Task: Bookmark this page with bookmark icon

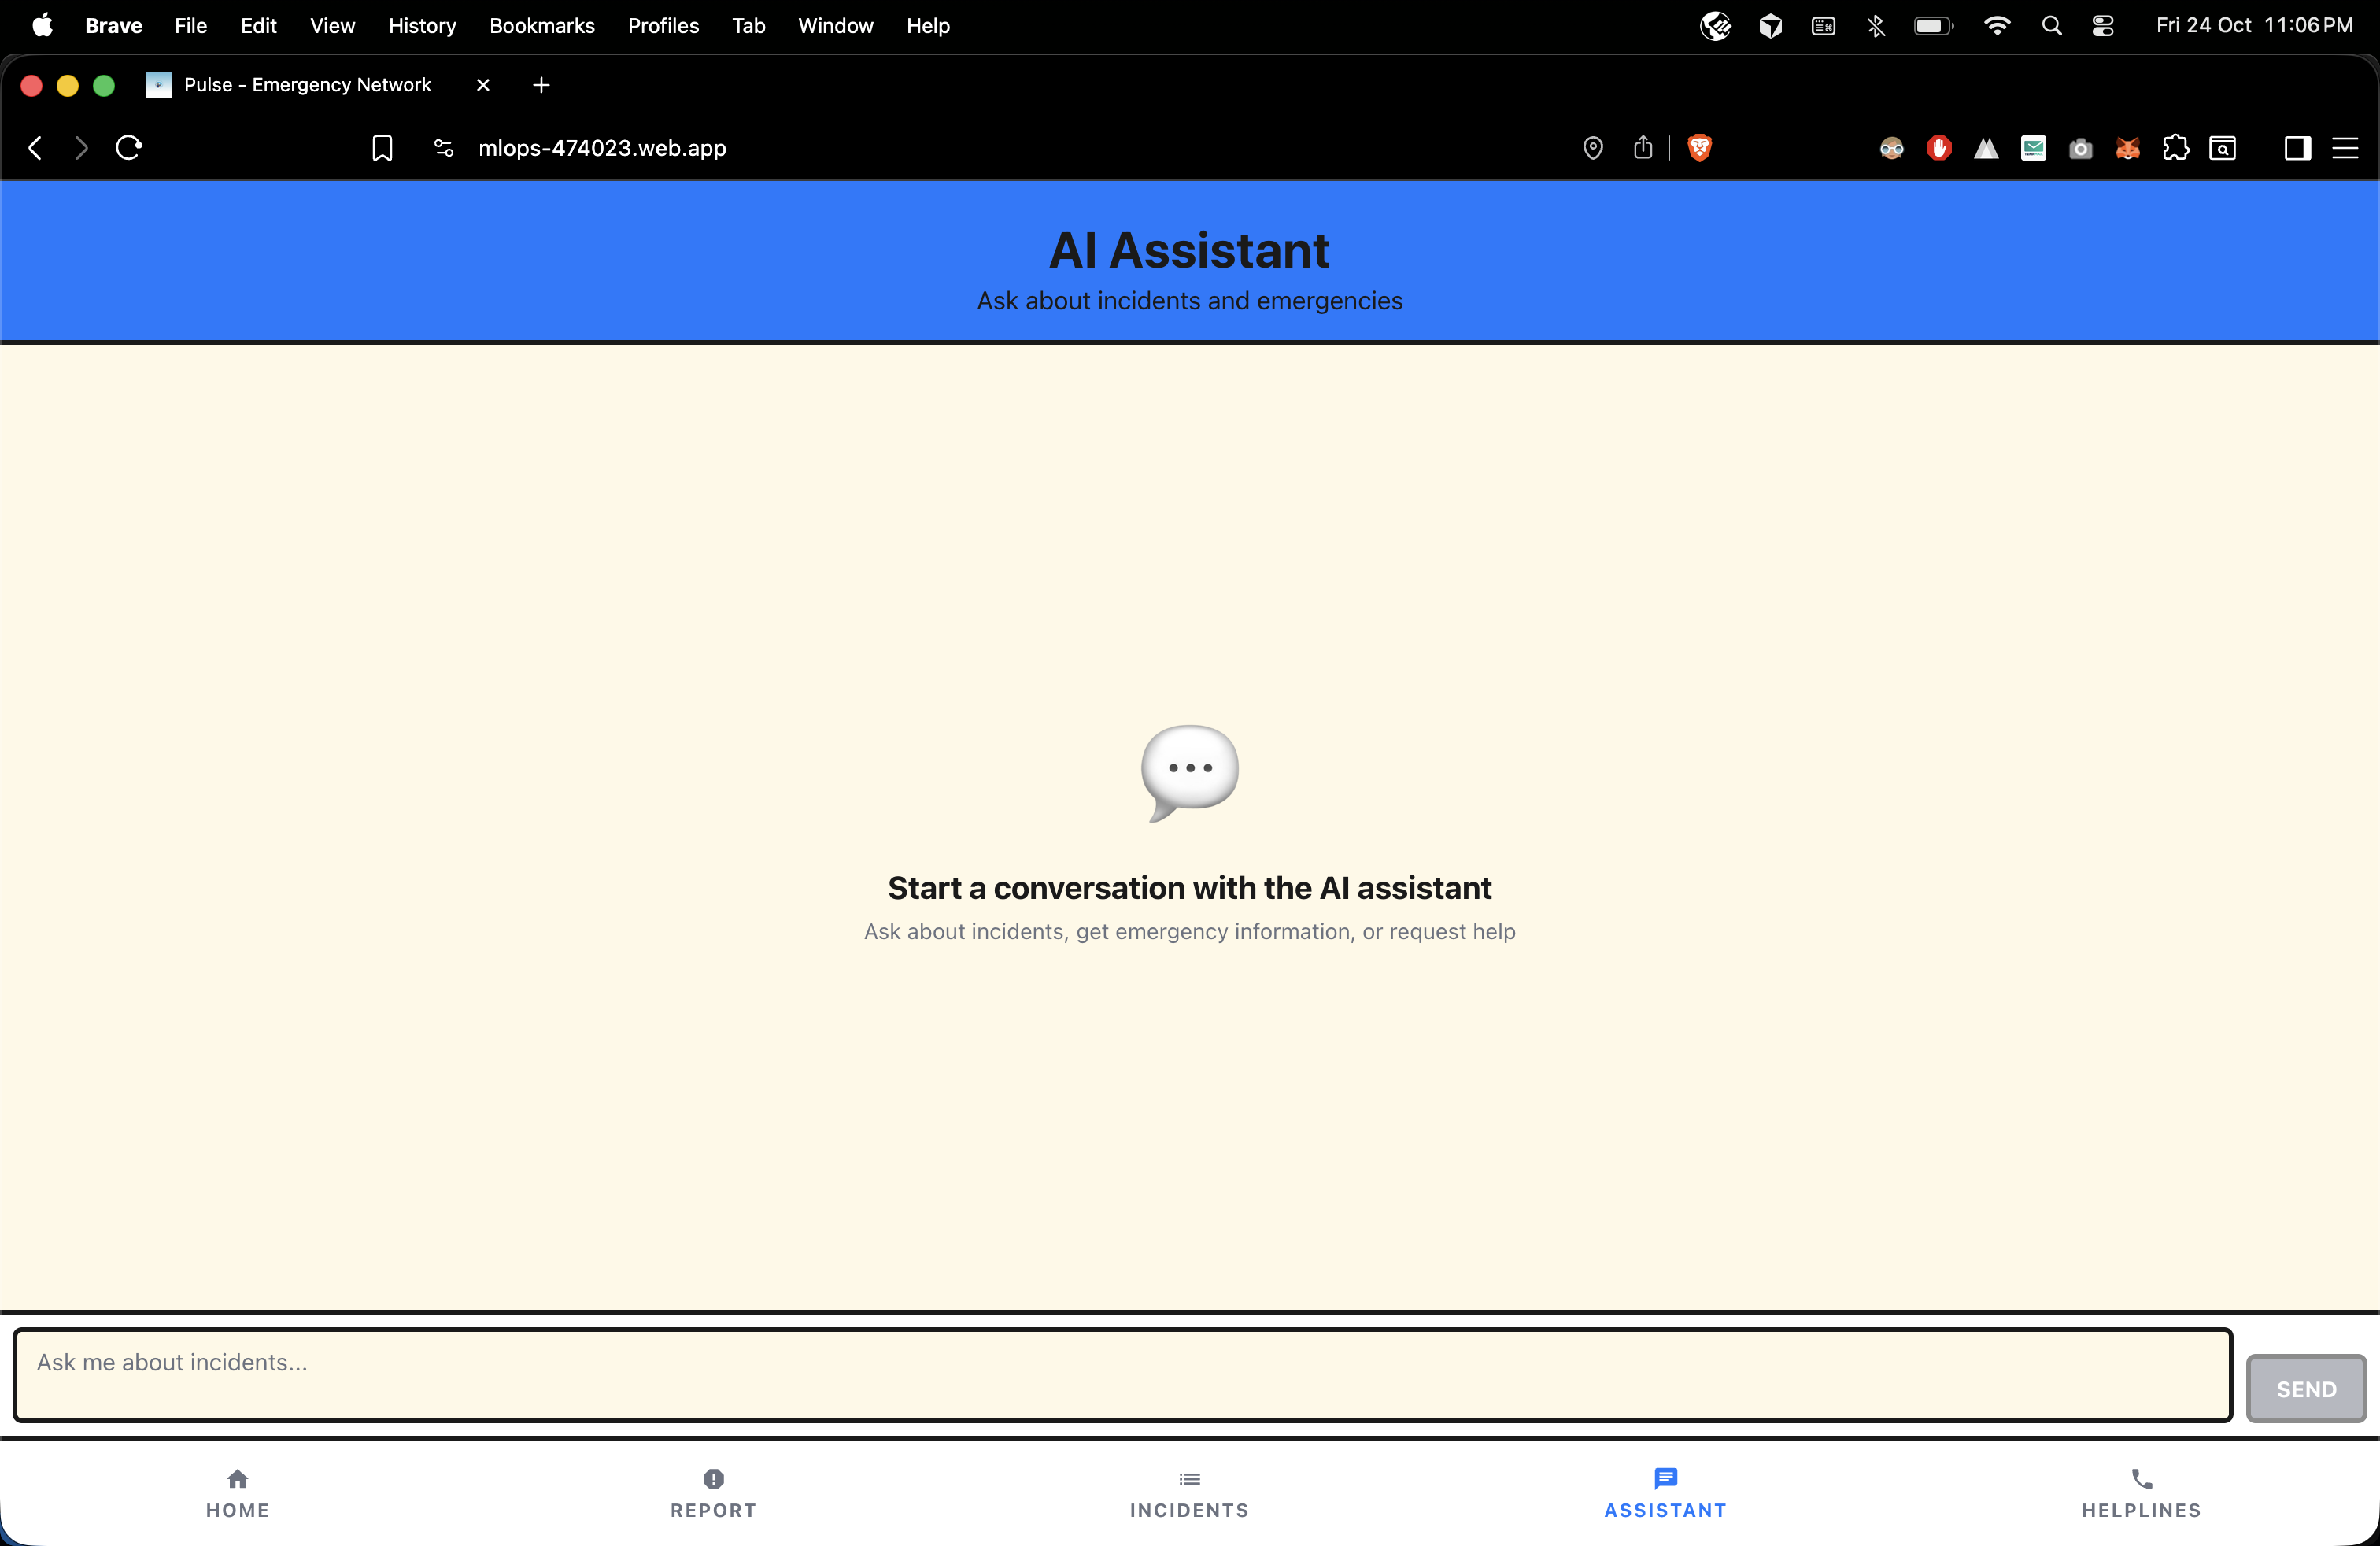Action: click(382, 148)
